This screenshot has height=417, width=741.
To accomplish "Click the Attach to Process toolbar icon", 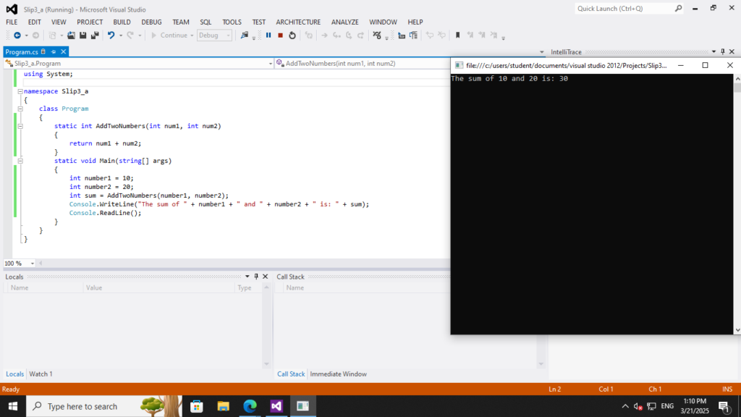I will pyautogui.click(x=245, y=35).
